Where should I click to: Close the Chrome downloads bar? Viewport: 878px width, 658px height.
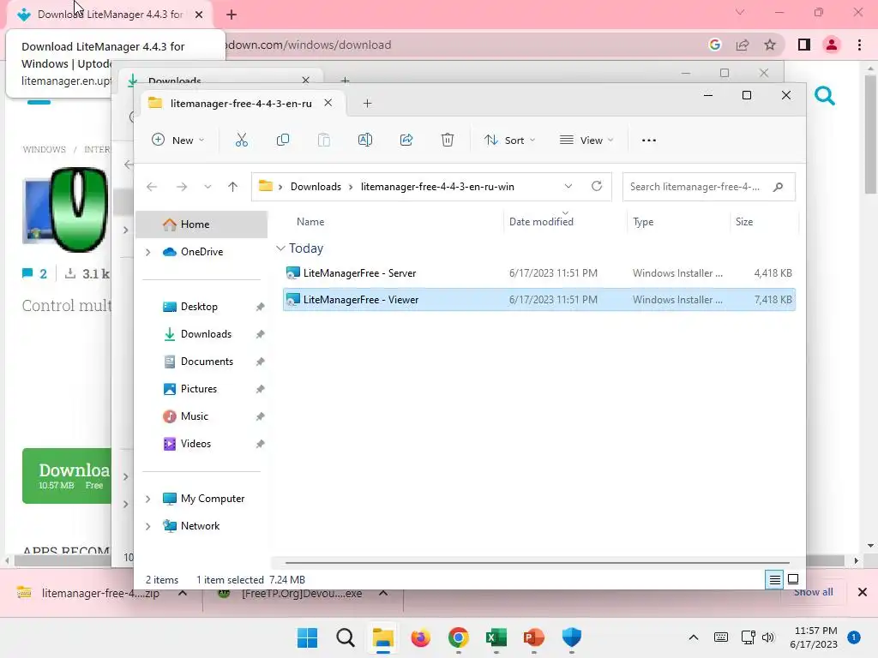863,592
